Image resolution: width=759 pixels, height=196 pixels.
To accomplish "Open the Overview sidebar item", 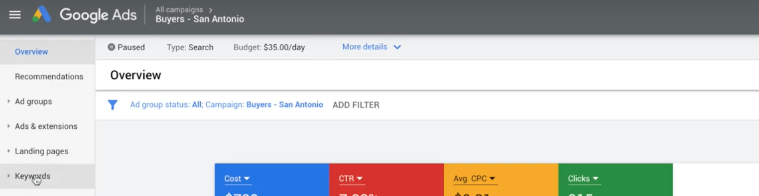I will coord(31,52).
